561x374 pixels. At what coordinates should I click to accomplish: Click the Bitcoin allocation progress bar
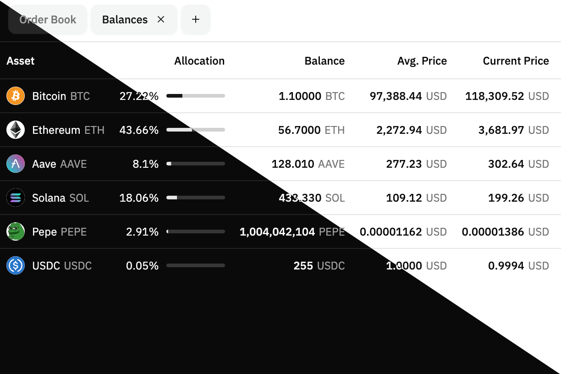tap(196, 96)
